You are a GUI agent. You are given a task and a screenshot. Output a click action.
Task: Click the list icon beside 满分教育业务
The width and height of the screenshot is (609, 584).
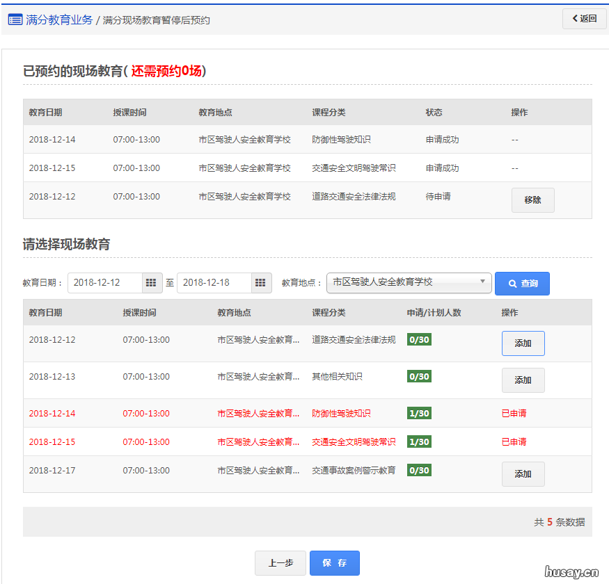click(15, 19)
